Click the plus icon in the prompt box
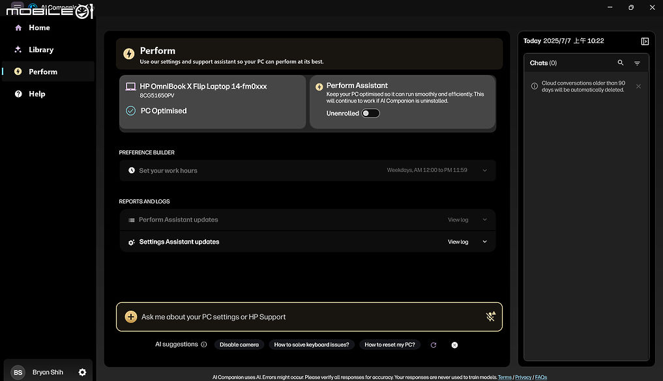Screen dimensions: 663x381 (131, 317)
